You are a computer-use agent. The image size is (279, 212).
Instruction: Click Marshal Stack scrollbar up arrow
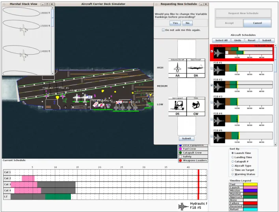(x=52, y=8)
